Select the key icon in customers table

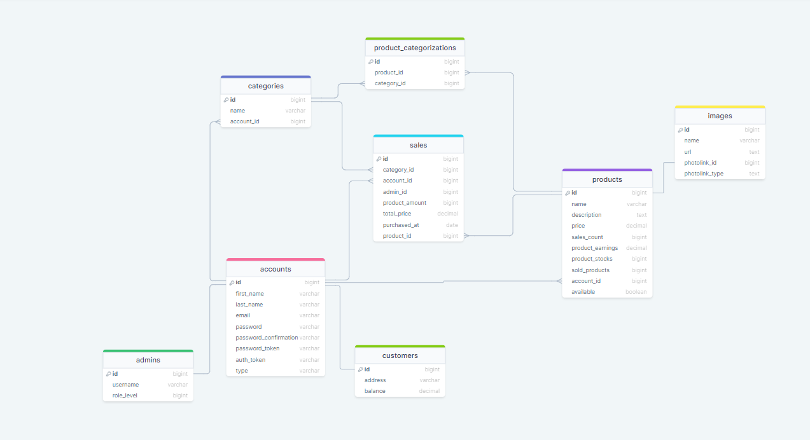(x=361, y=369)
